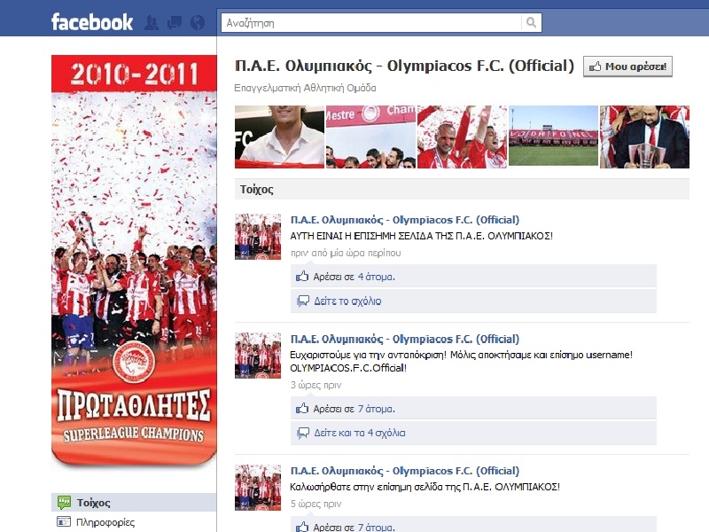709x532 pixels.
Task: Open the photo of celebrating players
Action: click(462, 137)
